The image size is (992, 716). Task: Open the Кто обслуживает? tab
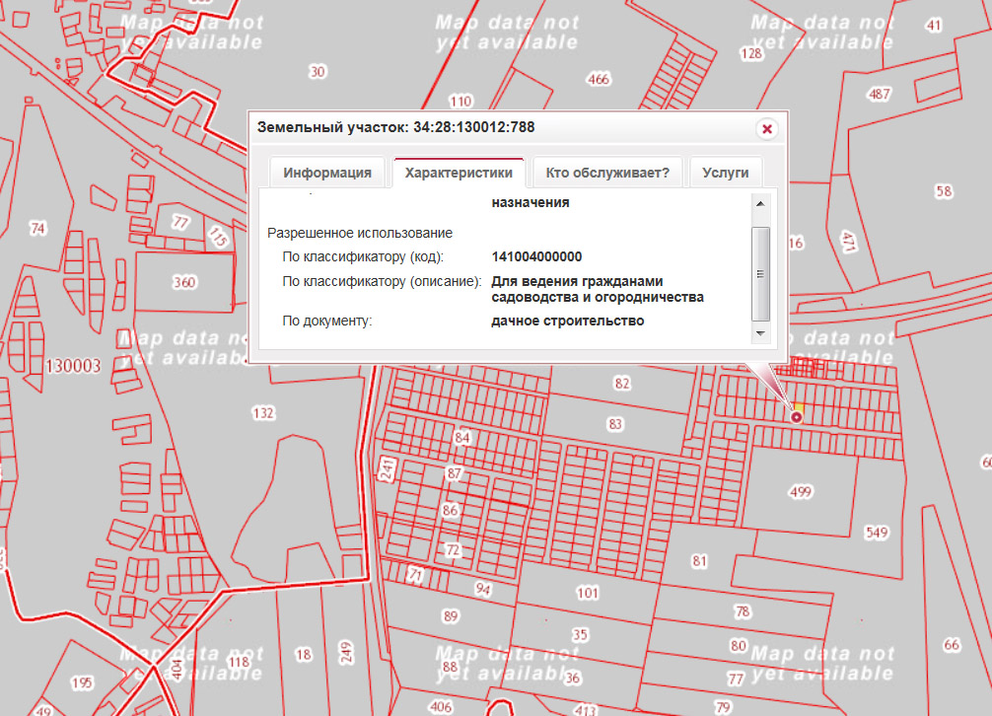click(607, 173)
